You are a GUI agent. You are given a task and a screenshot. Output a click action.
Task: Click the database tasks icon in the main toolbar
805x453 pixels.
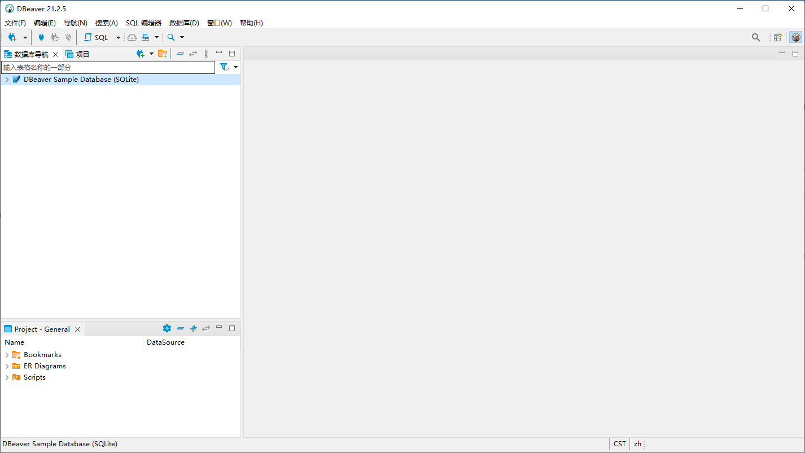click(146, 37)
